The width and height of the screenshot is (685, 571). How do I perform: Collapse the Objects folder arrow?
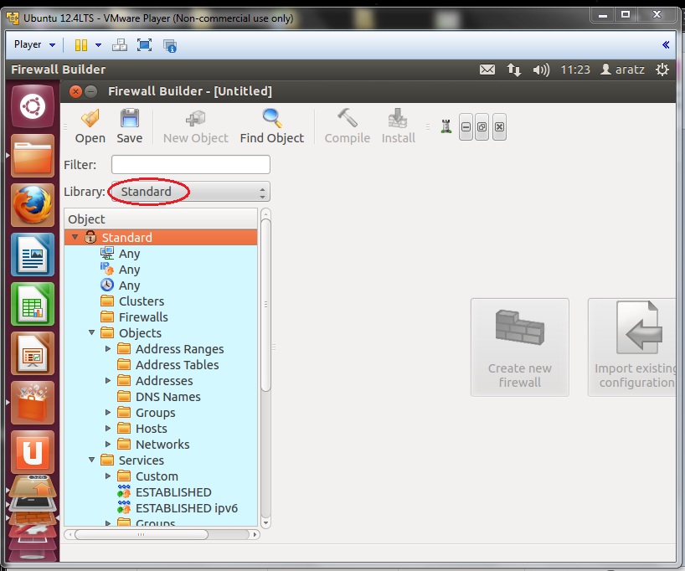tap(92, 332)
